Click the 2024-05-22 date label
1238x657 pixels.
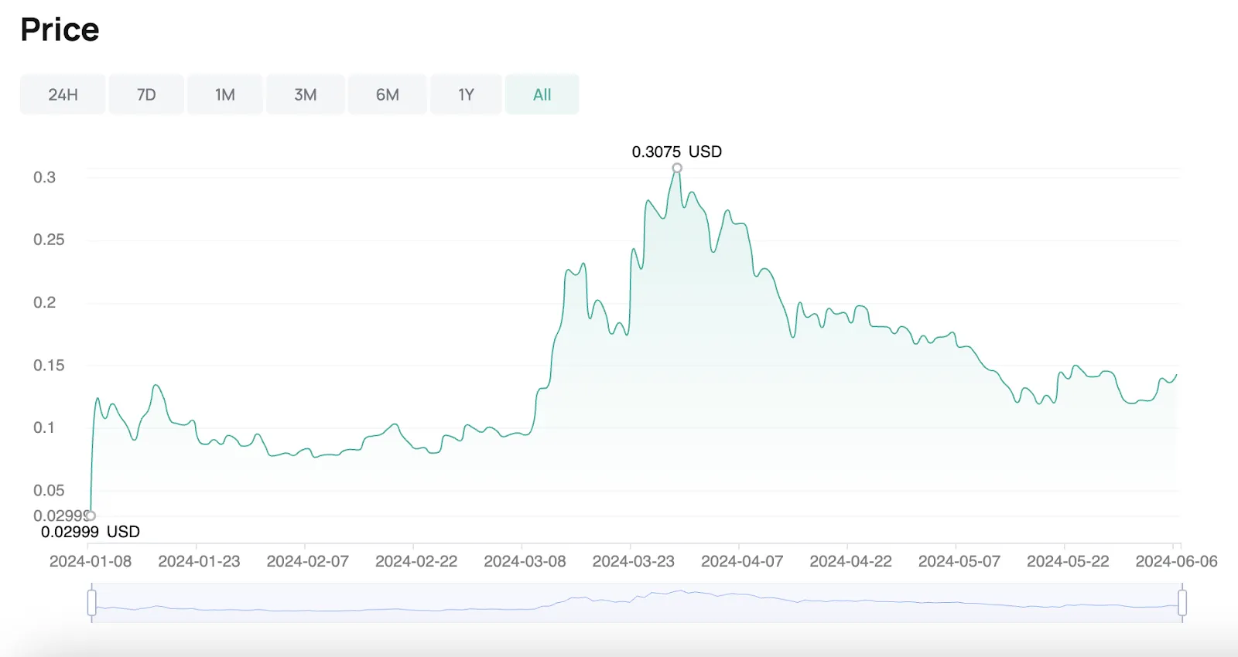[1068, 561]
